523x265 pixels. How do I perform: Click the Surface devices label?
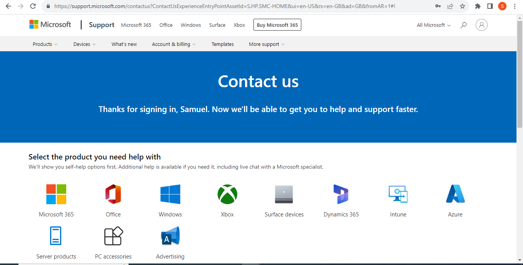click(284, 215)
